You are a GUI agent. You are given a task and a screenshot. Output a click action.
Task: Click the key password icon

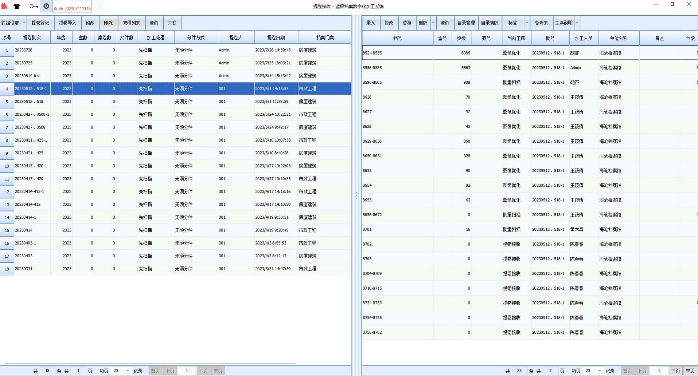[x=34, y=6]
